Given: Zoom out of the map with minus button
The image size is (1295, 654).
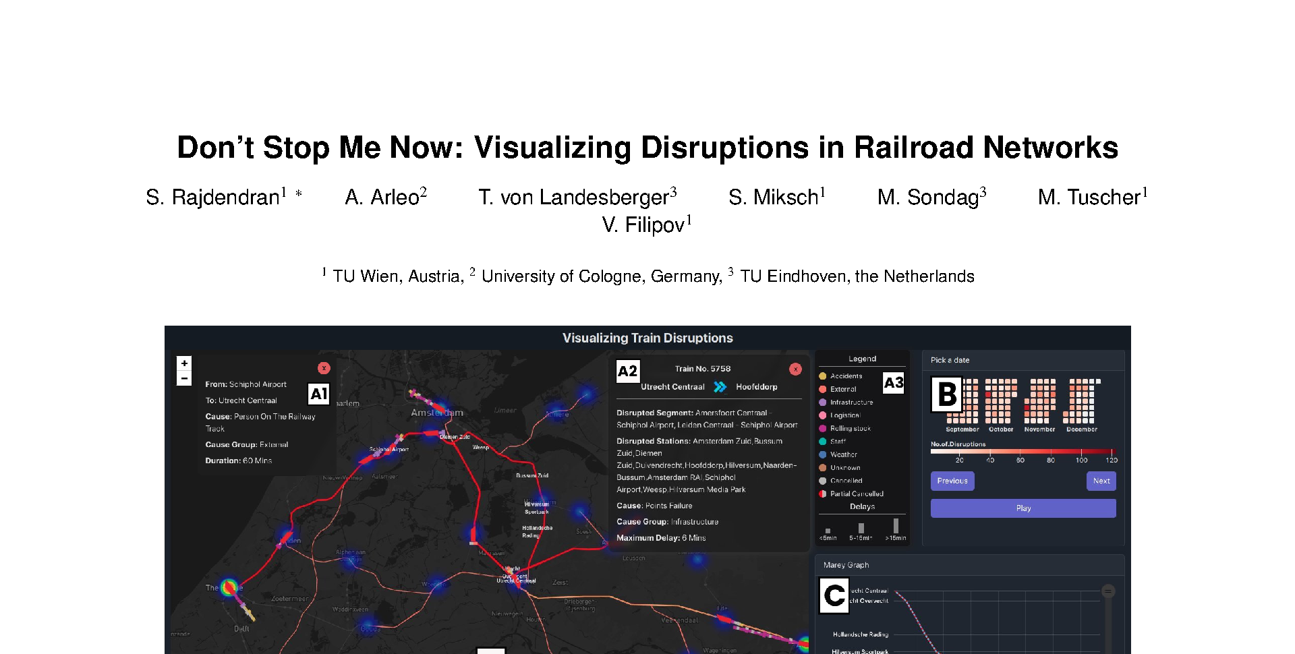Looking at the screenshot, I should point(184,378).
